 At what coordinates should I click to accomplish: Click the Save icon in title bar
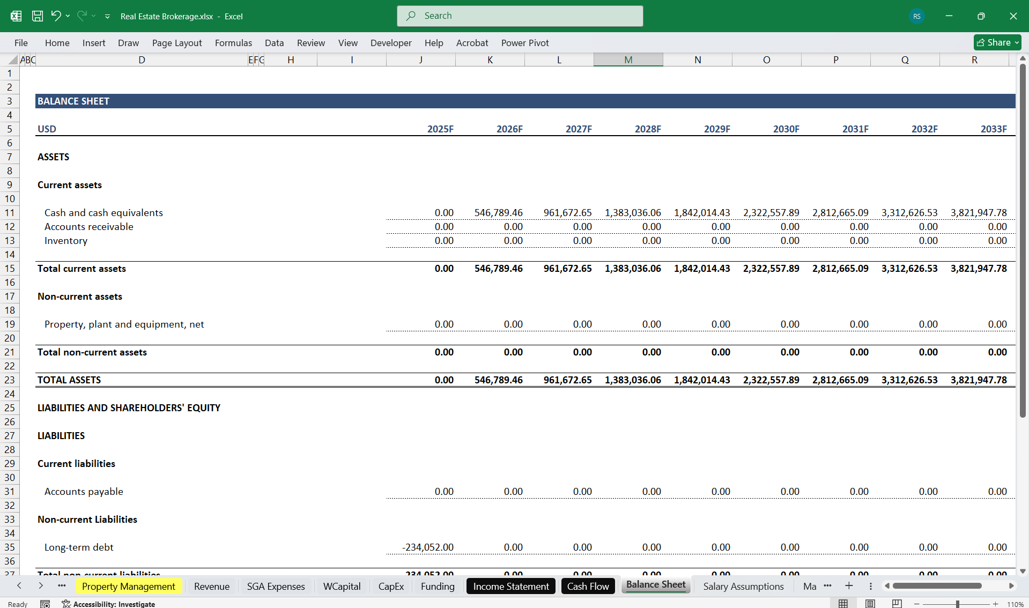(x=38, y=16)
